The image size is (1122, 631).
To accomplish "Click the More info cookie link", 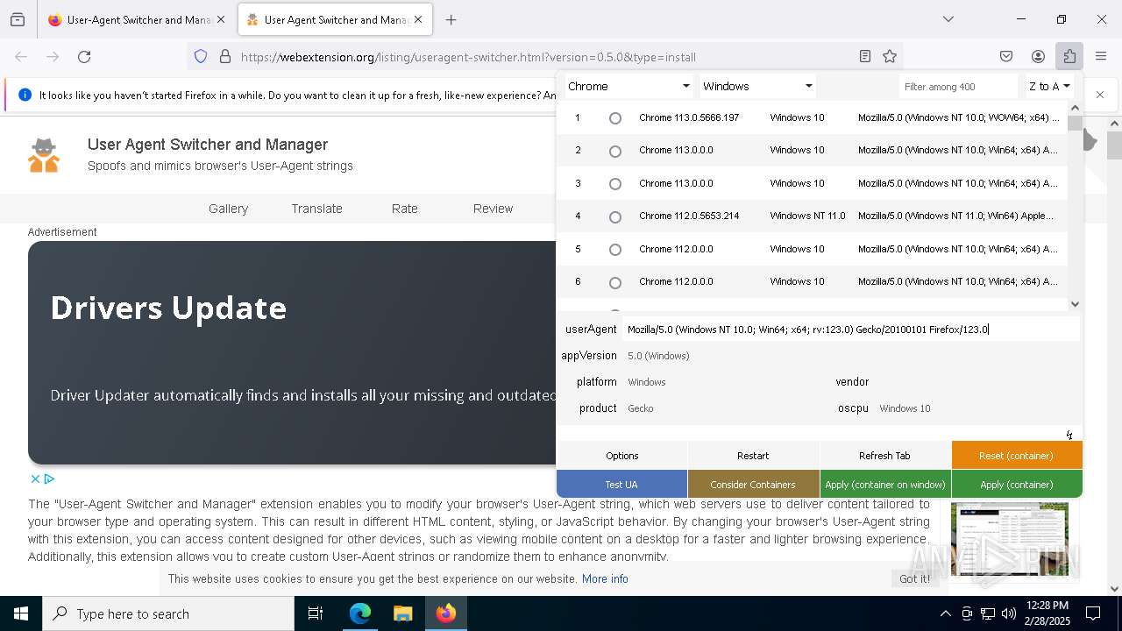I will [605, 579].
